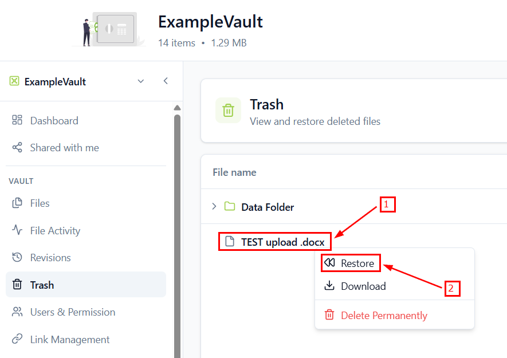Click the Dashboard grid icon
Image resolution: width=507 pixels, height=358 pixels.
click(x=17, y=120)
